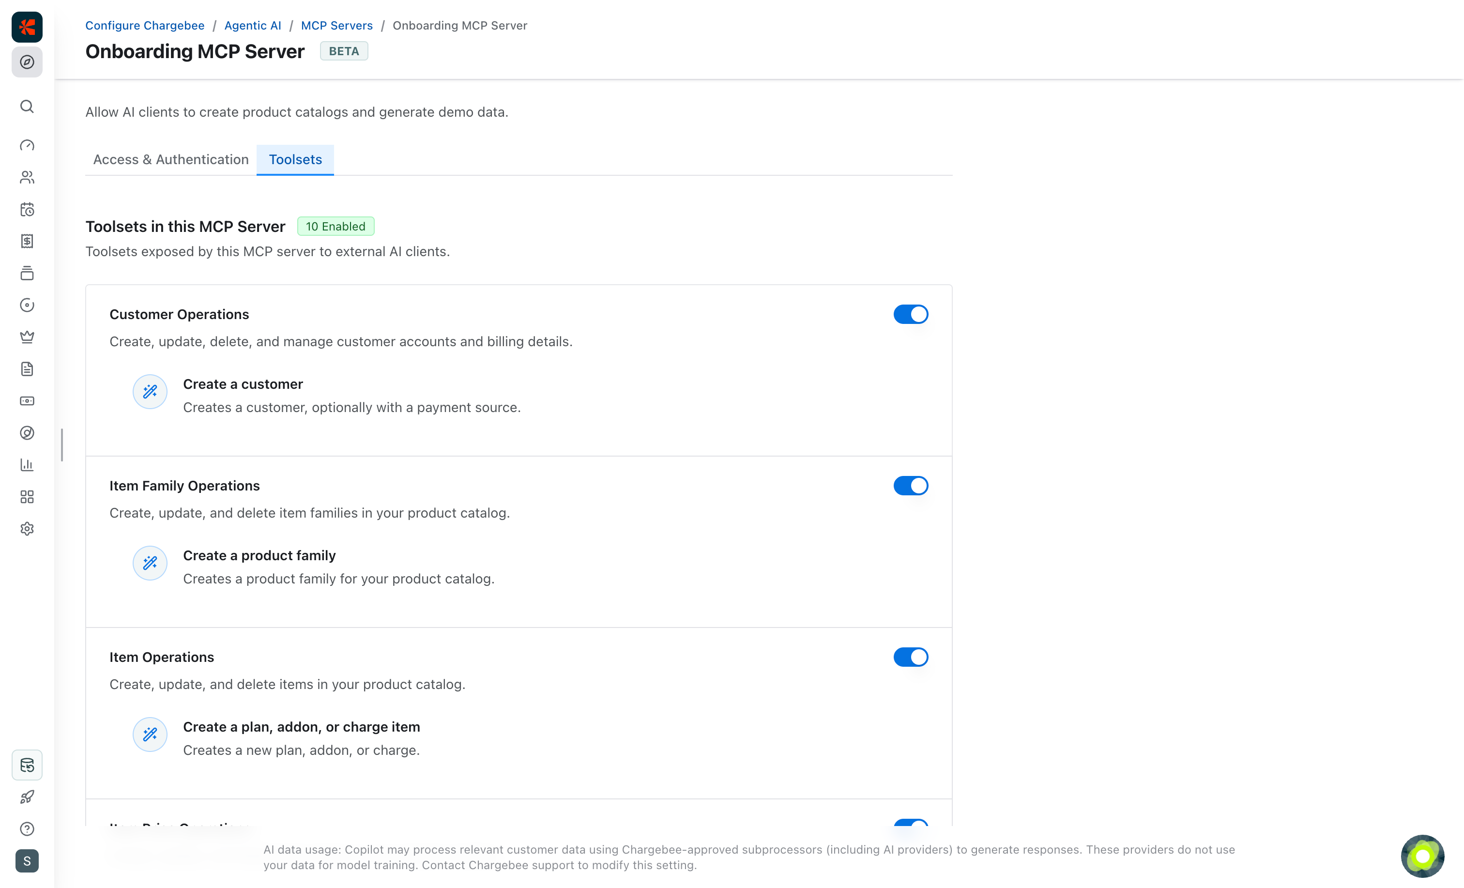
Task: Open the settings gear sidebar icon
Action: pos(27,529)
